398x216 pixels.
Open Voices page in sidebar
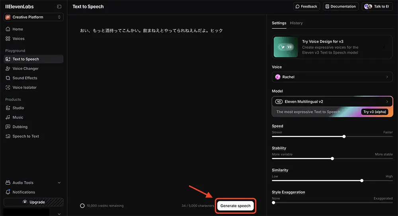pos(33,39)
